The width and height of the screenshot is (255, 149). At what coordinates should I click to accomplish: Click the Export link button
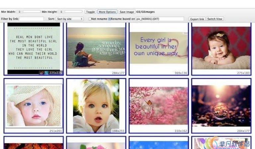point(197,19)
